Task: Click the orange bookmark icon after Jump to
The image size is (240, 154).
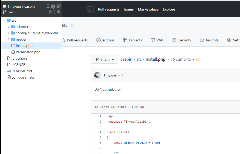Action: (x=198, y=60)
